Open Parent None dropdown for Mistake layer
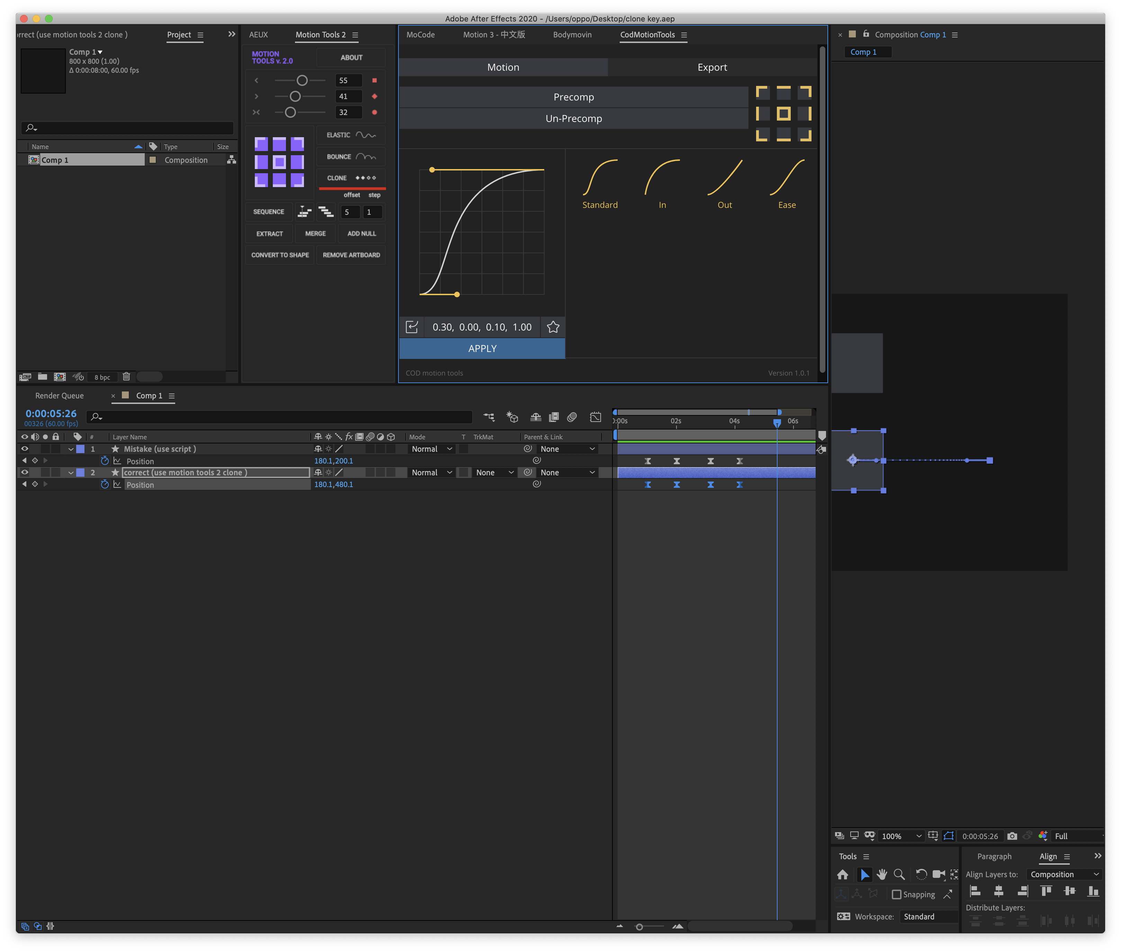Image resolution: width=1121 pixels, height=952 pixels. tap(568, 449)
